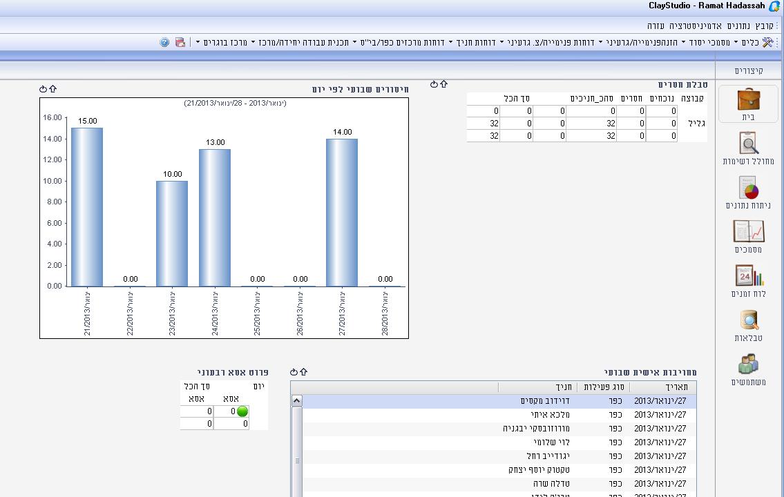
Task: Open the קובץ menu
Action: (765, 26)
